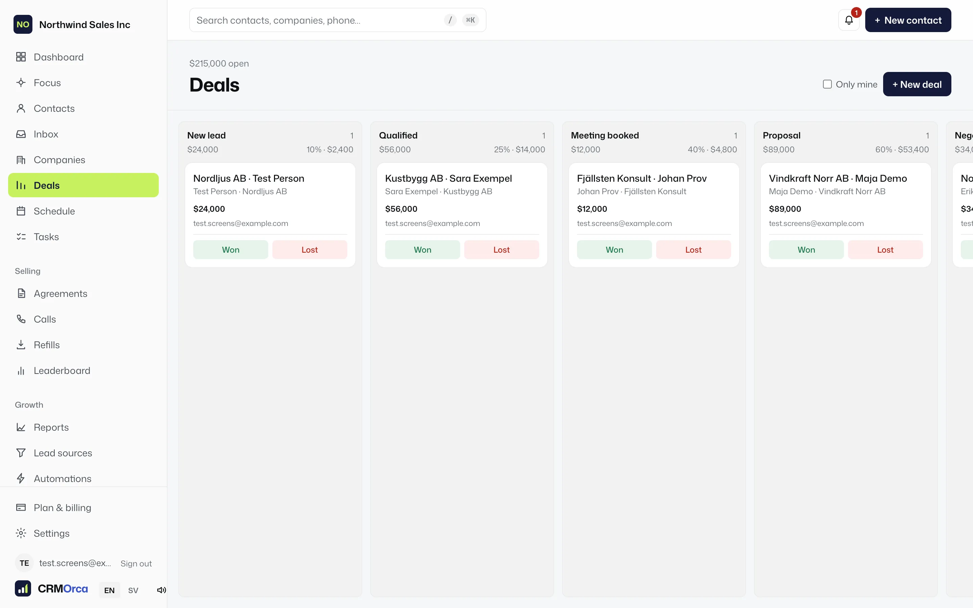Viewport: 973px width, 608px height.
Task: Click the CRMOrca logo
Action: tap(51, 589)
